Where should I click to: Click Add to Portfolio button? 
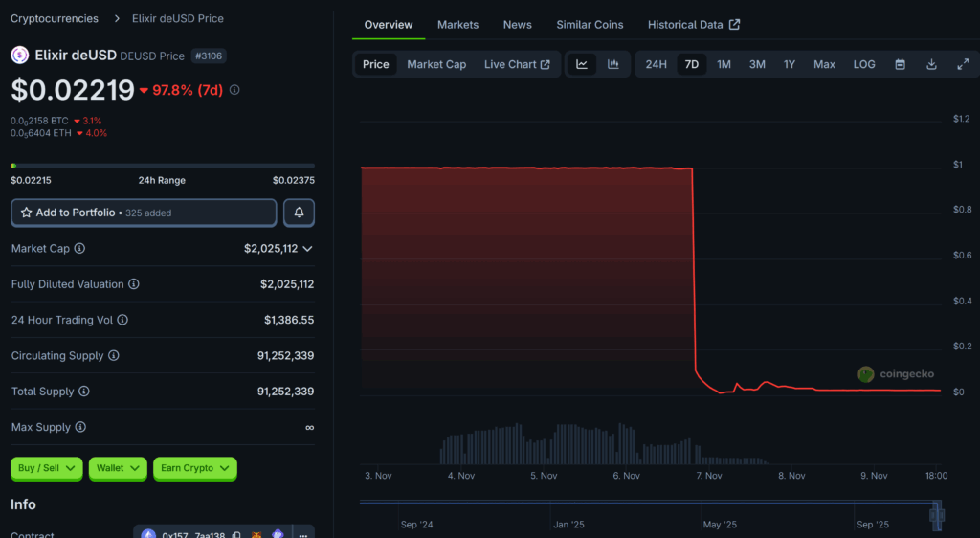coord(144,213)
